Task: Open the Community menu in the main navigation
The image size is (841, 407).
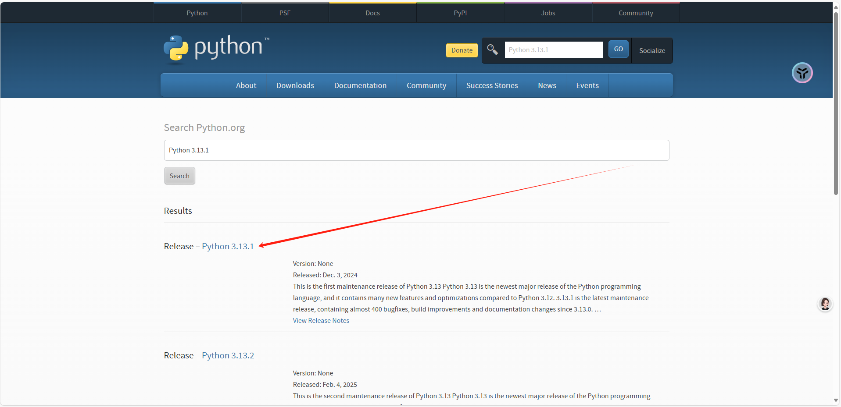Action: coord(426,85)
